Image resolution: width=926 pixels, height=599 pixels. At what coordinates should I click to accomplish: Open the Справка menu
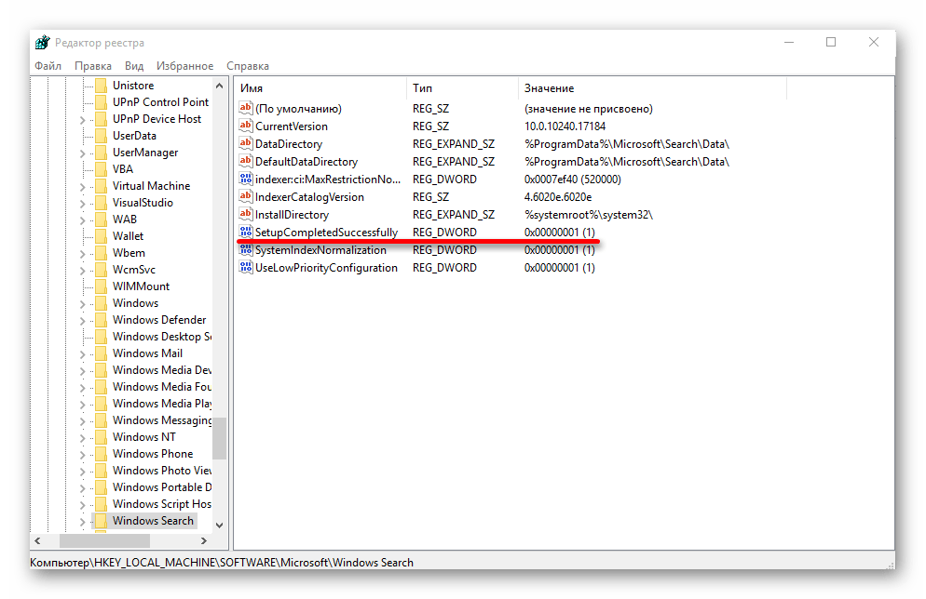tap(248, 66)
